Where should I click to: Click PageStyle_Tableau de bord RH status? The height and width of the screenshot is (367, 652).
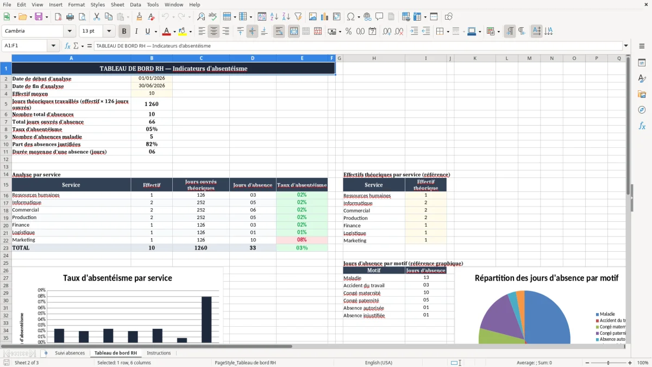pos(245,363)
